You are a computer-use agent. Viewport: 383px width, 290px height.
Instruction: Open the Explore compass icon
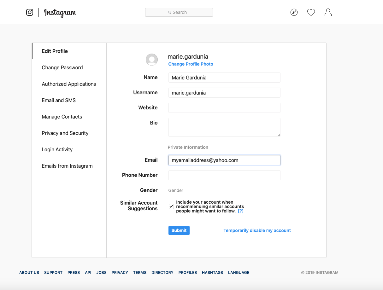click(x=294, y=12)
